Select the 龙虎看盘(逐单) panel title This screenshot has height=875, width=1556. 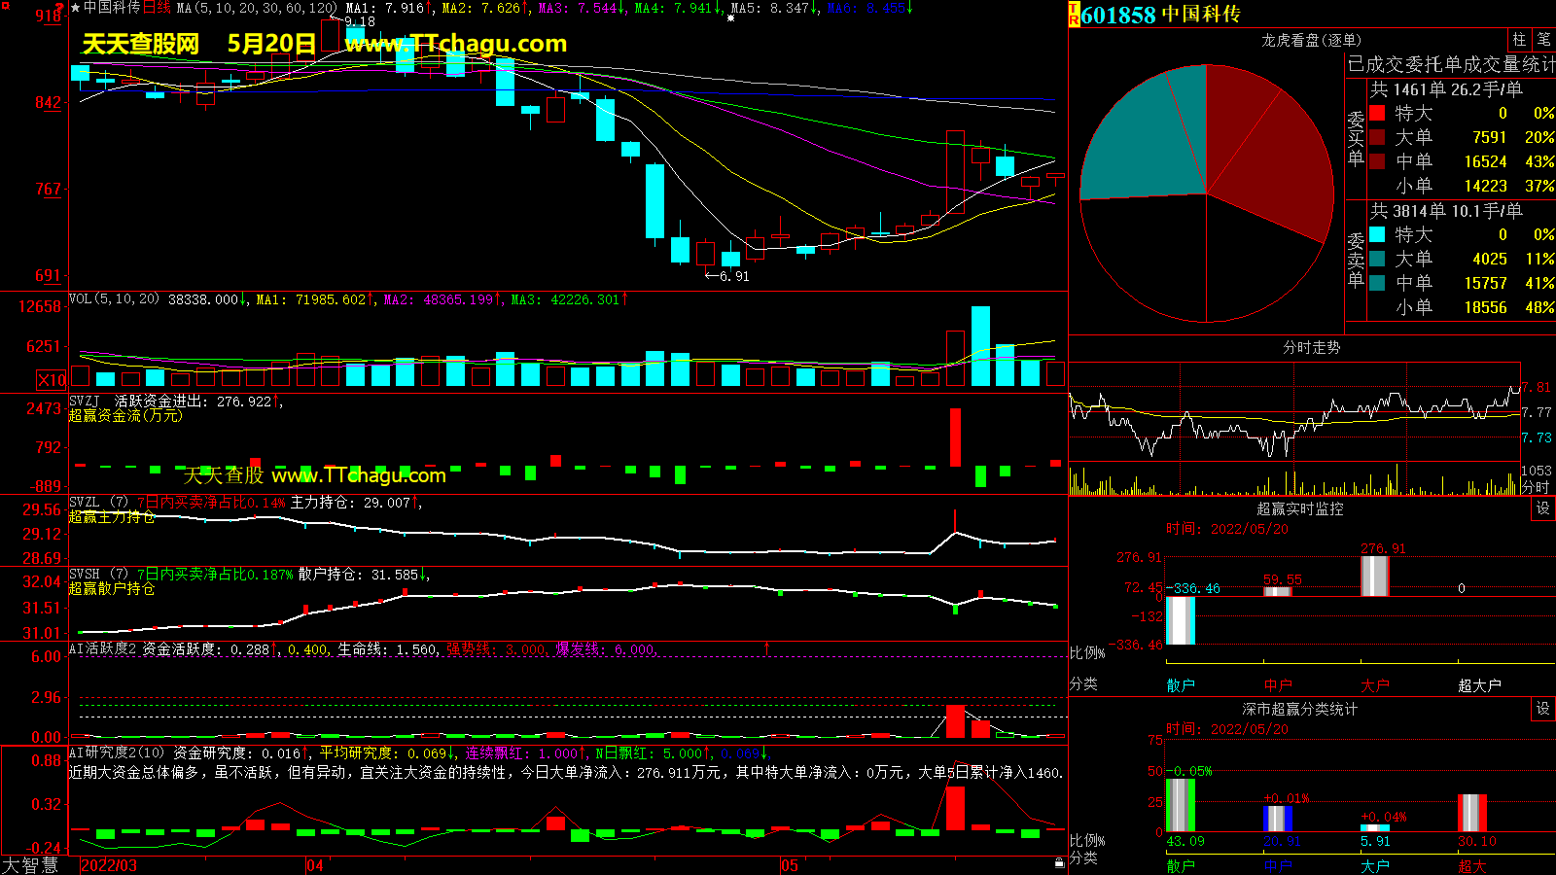[x=1311, y=40]
